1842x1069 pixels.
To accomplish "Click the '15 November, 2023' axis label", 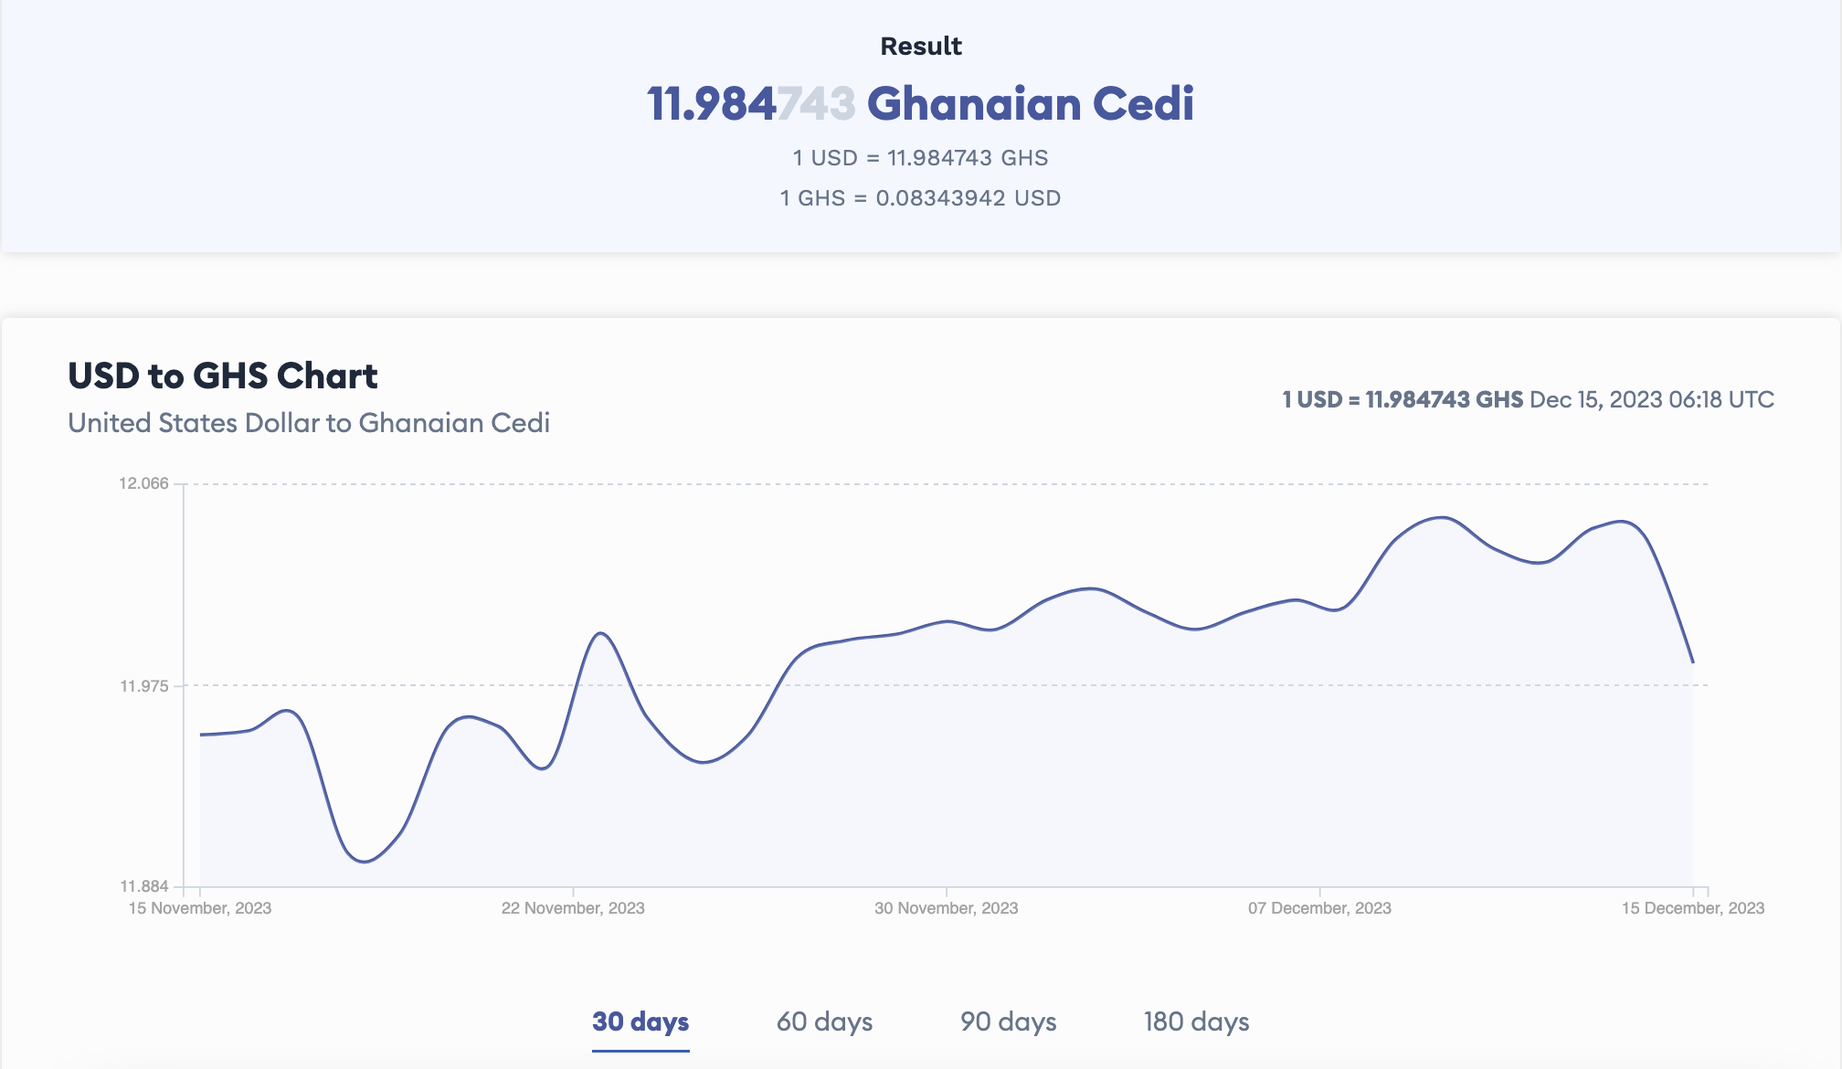I will click(201, 908).
